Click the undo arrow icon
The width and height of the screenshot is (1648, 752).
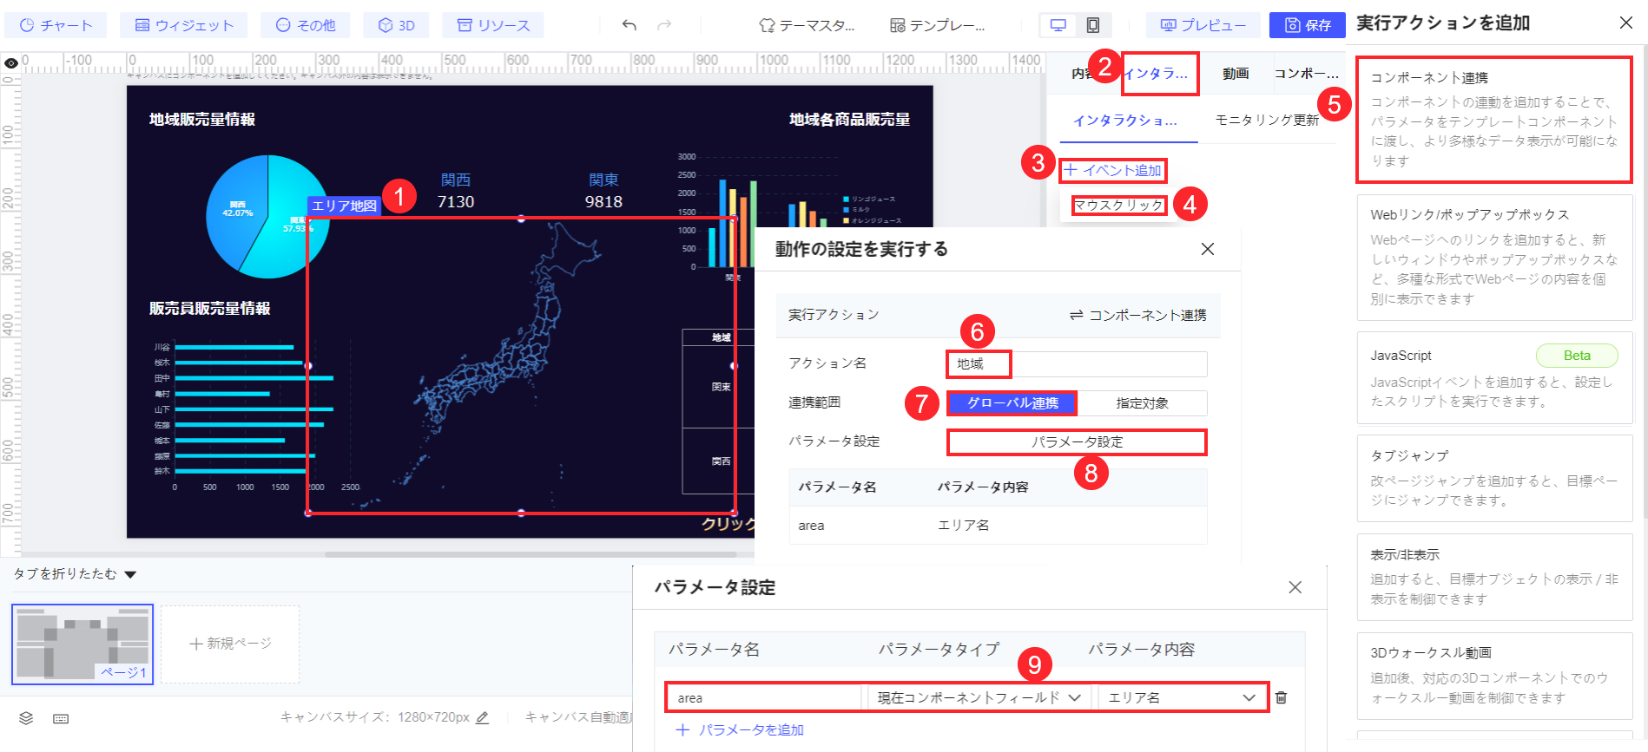[x=630, y=25]
